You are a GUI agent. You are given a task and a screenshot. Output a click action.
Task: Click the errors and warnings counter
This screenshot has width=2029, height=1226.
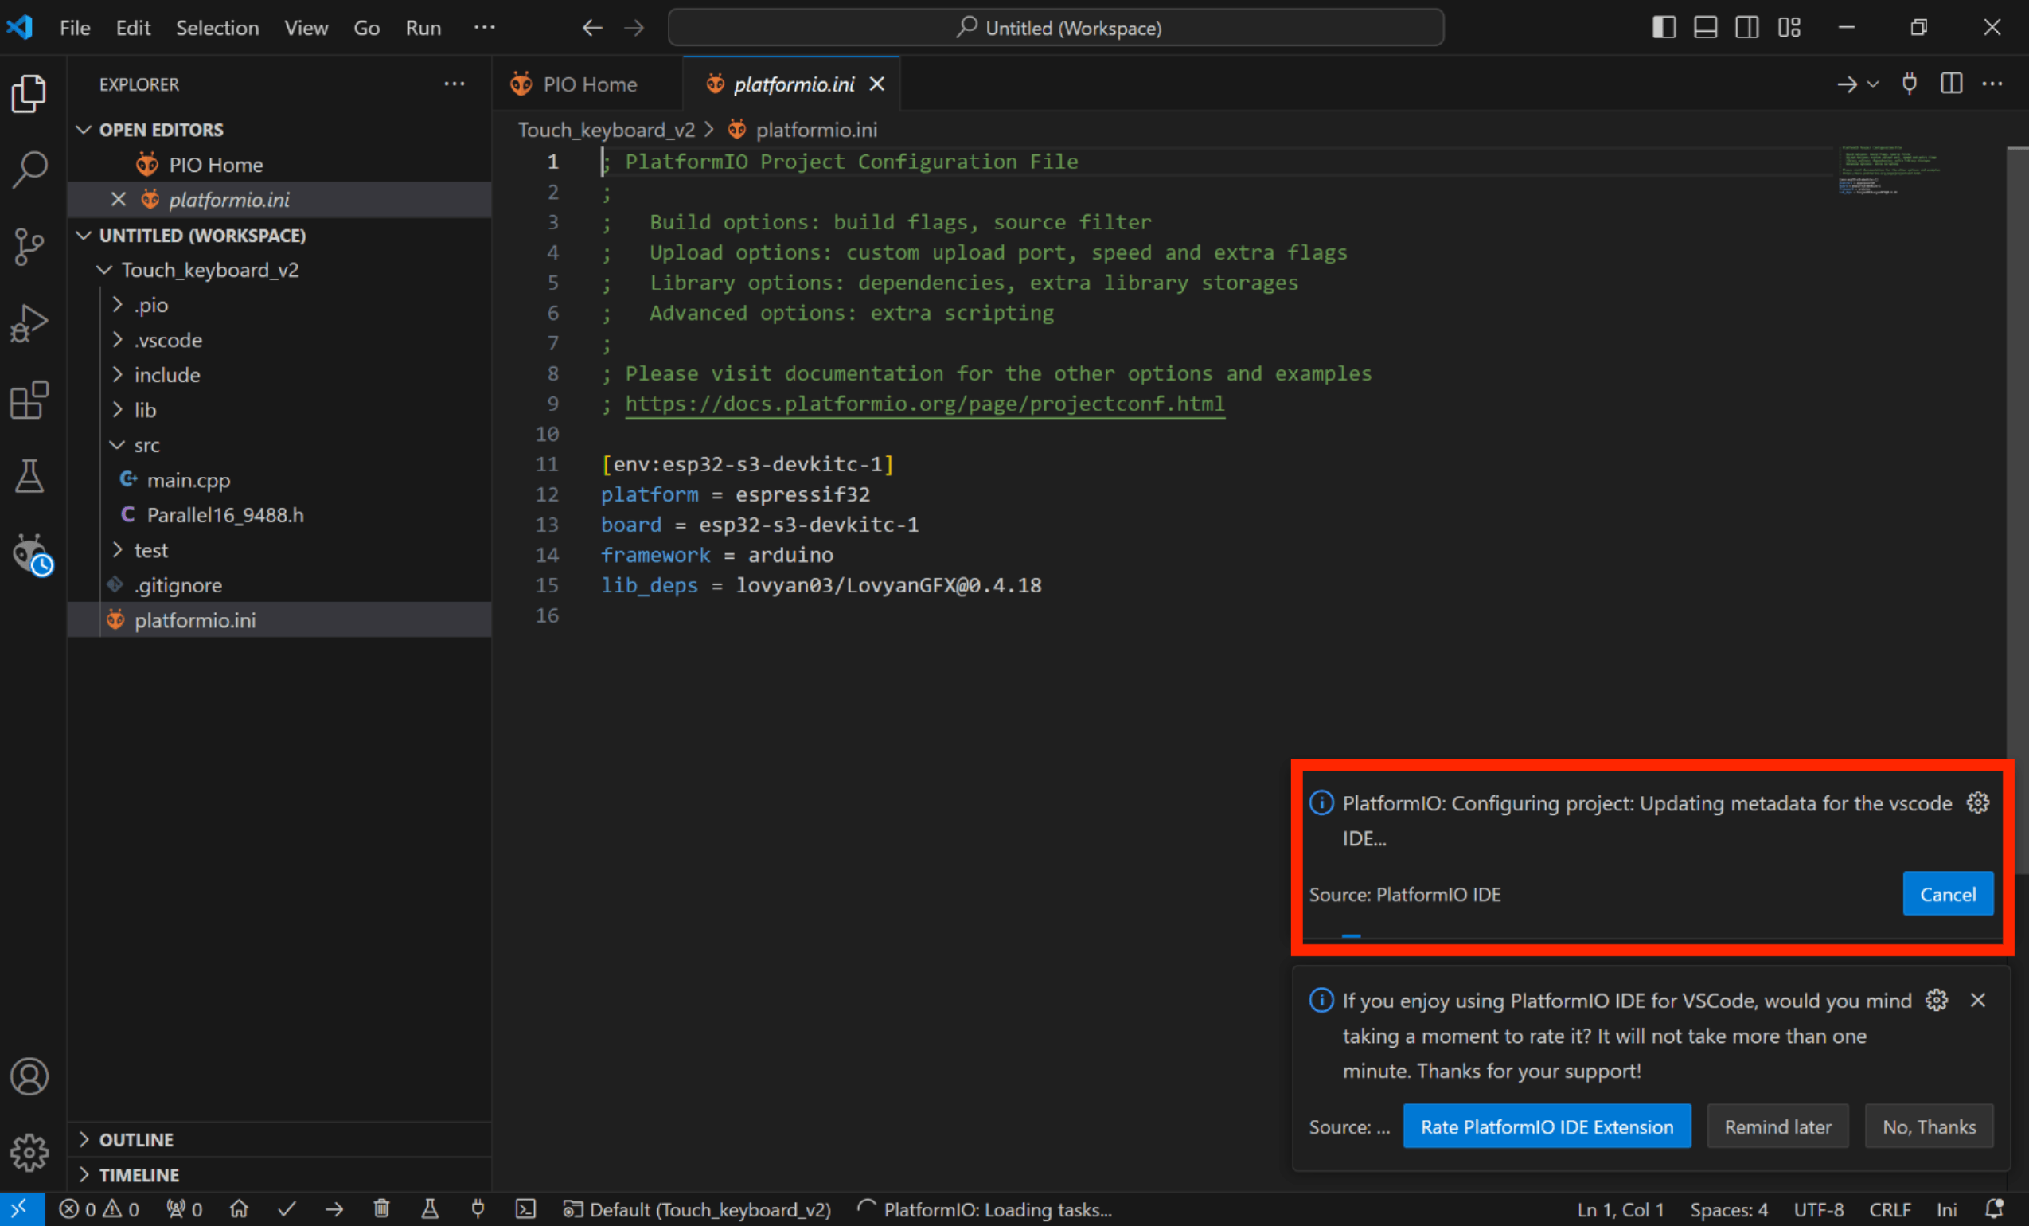pyautogui.click(x=99, y=1208)
